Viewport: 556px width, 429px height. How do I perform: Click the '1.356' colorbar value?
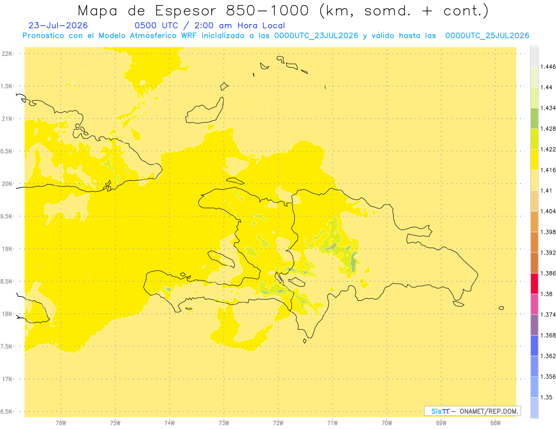(x=548, y=377)
